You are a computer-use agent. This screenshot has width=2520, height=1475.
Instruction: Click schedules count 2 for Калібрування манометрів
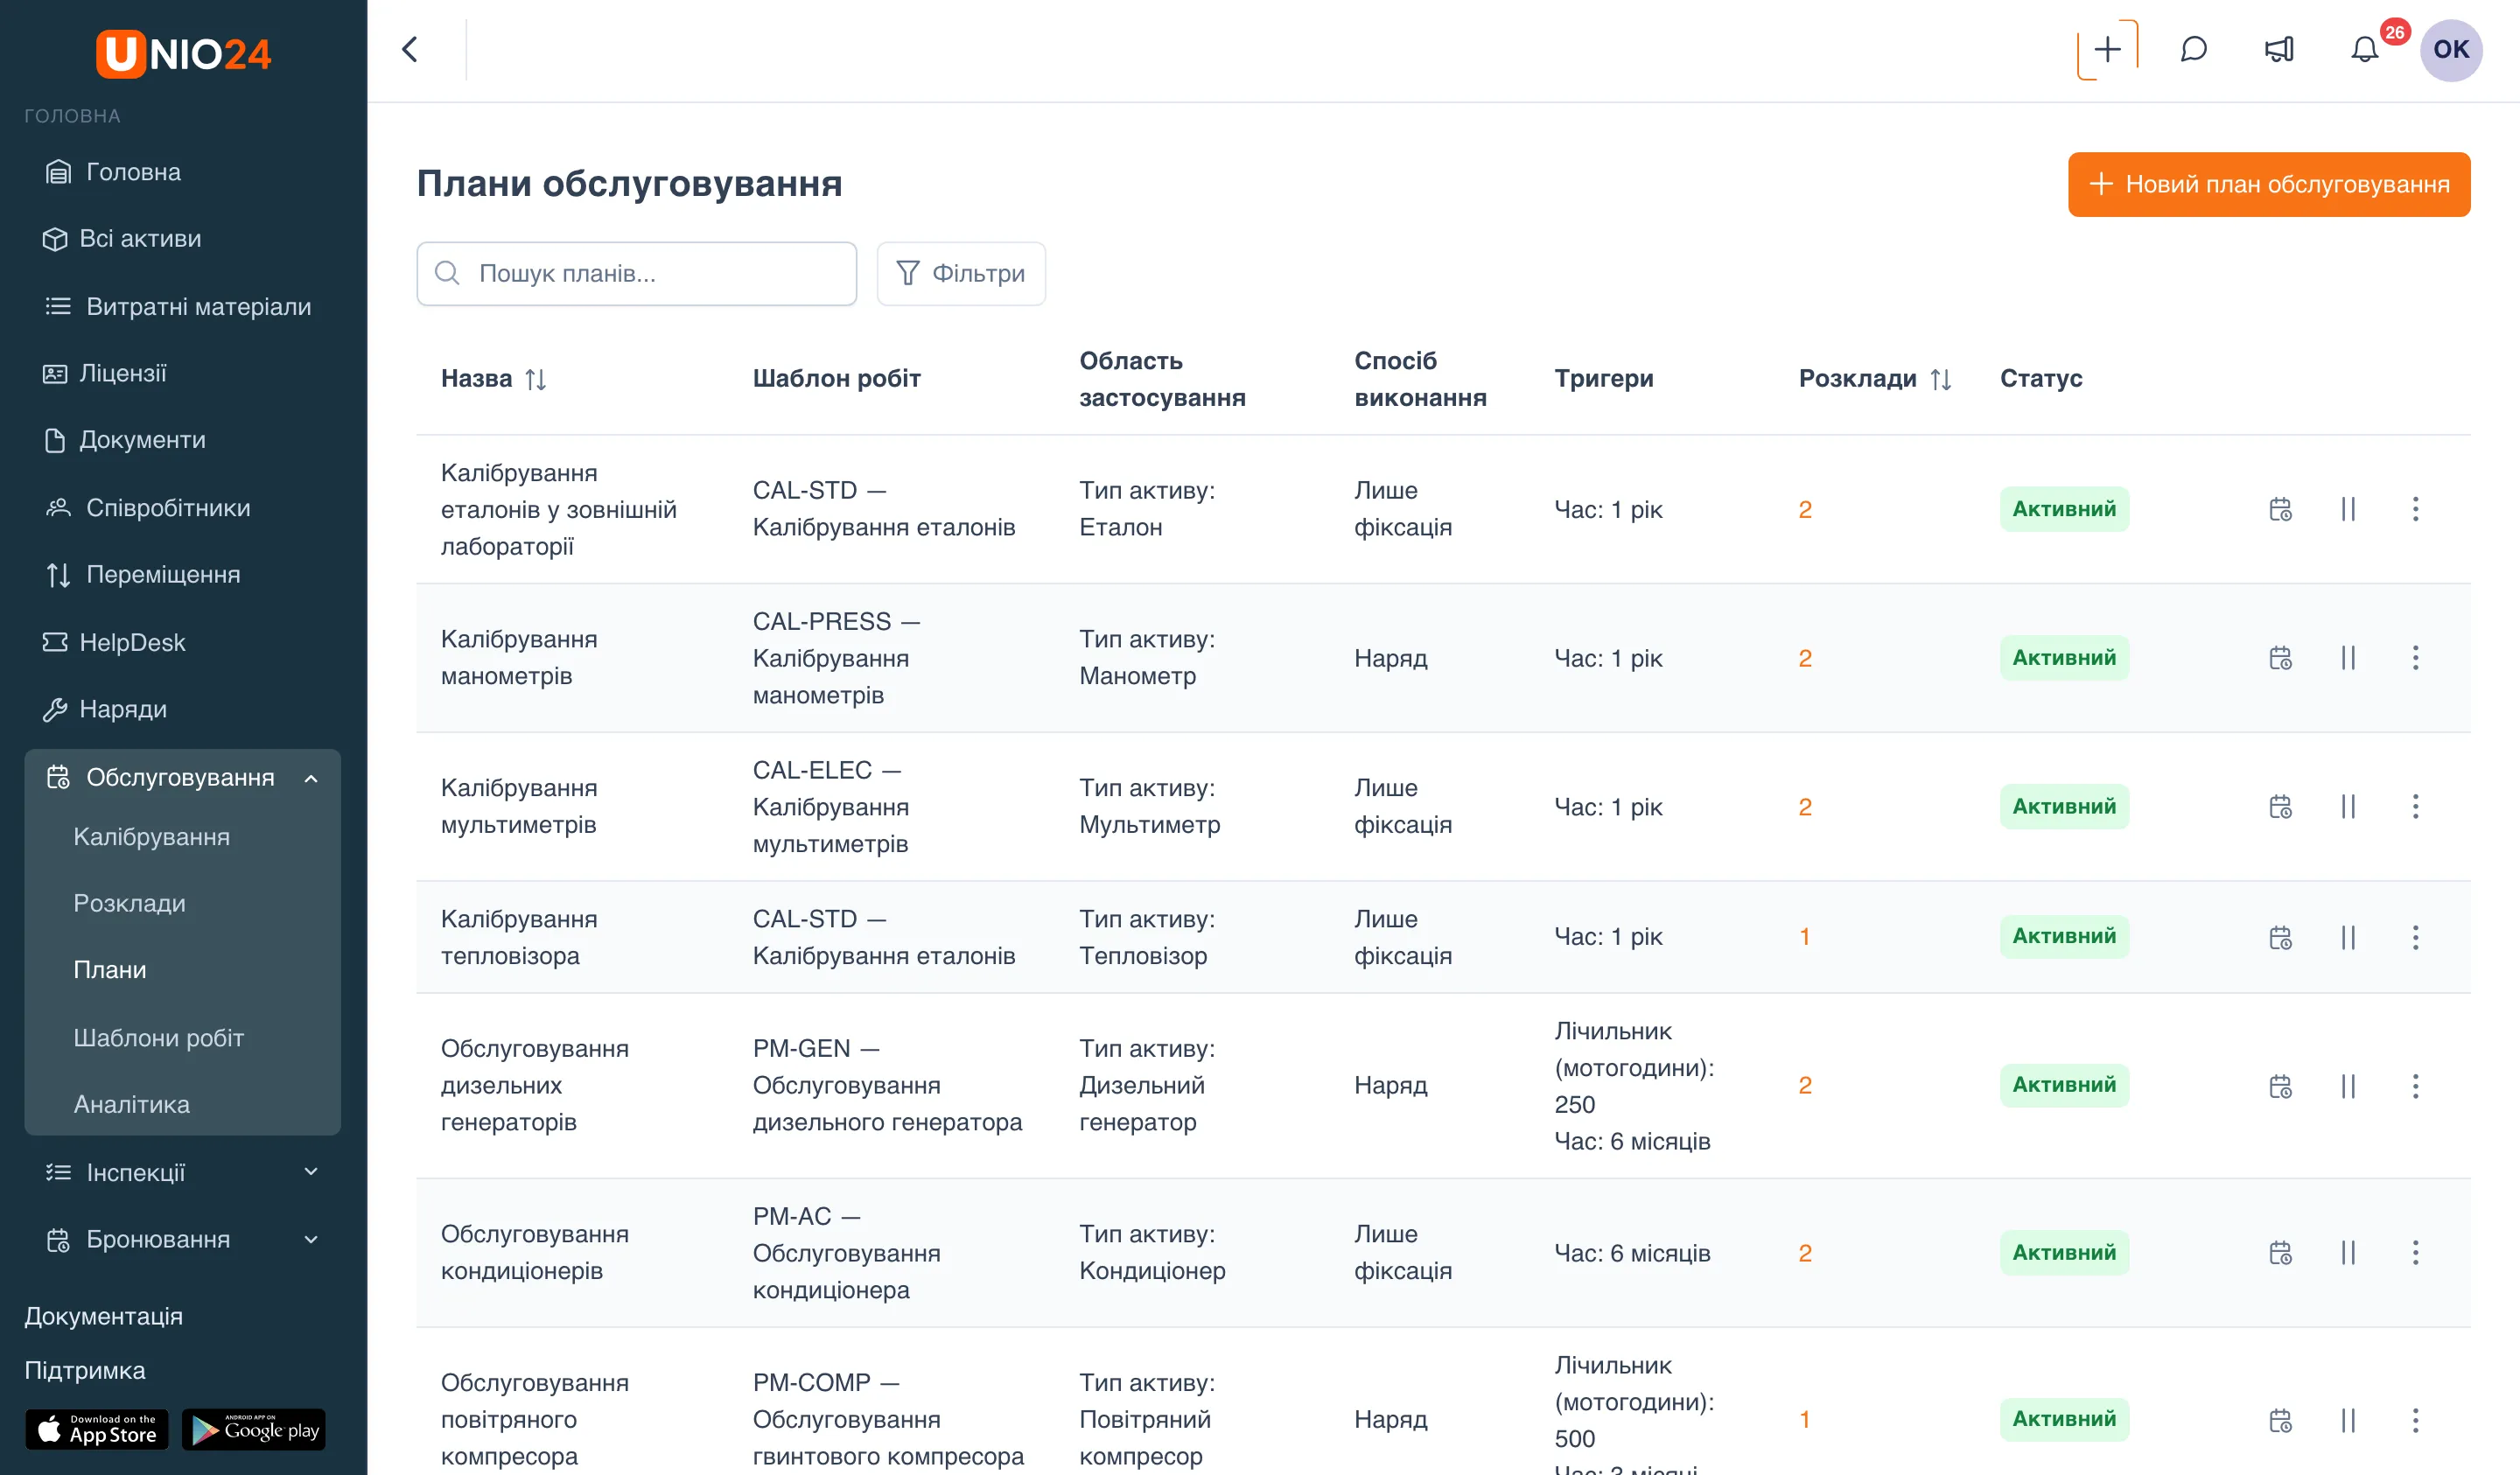coord(1805,658)
